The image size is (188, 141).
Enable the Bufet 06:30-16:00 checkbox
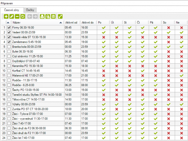click(x=9, y=51)
